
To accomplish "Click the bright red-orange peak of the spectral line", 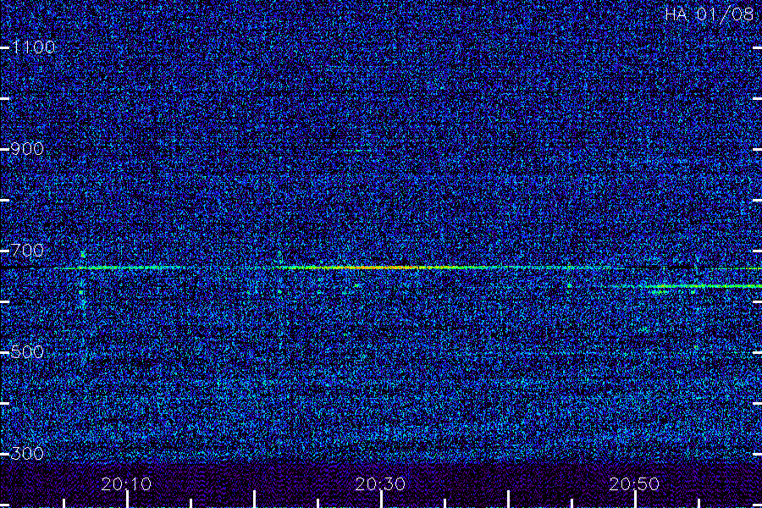I will (384, 268).
